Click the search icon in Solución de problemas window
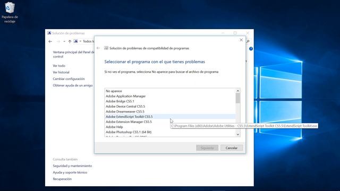Image resolution: width=340 pixels, height=191 pixels. click(x=248, y=41)
